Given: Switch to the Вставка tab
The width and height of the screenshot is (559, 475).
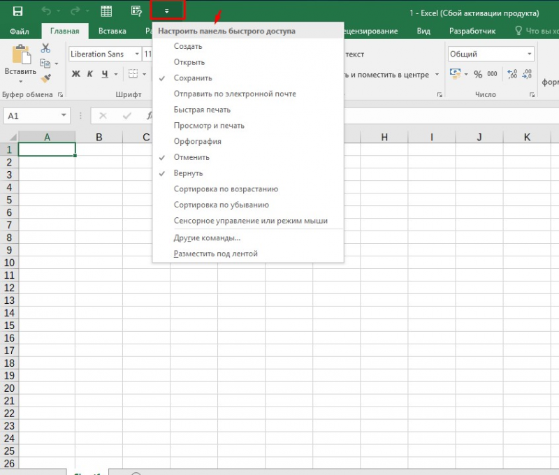Looking at the screenshot, I should pos(112,31).
